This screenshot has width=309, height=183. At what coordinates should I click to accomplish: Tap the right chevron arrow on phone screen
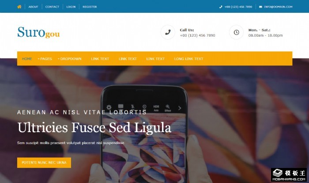pos(180,108)
